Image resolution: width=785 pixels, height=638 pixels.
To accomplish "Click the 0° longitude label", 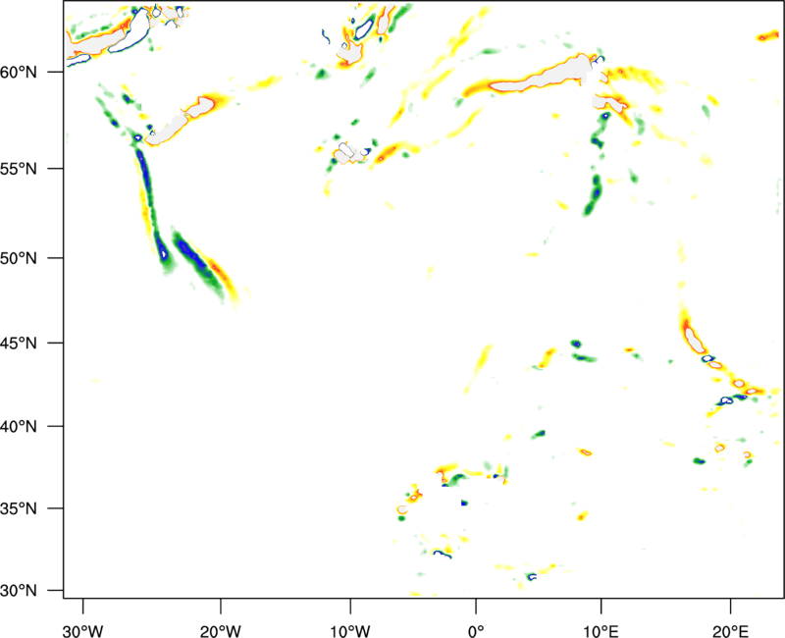I will pyautogui.click(x=476, y=631).
